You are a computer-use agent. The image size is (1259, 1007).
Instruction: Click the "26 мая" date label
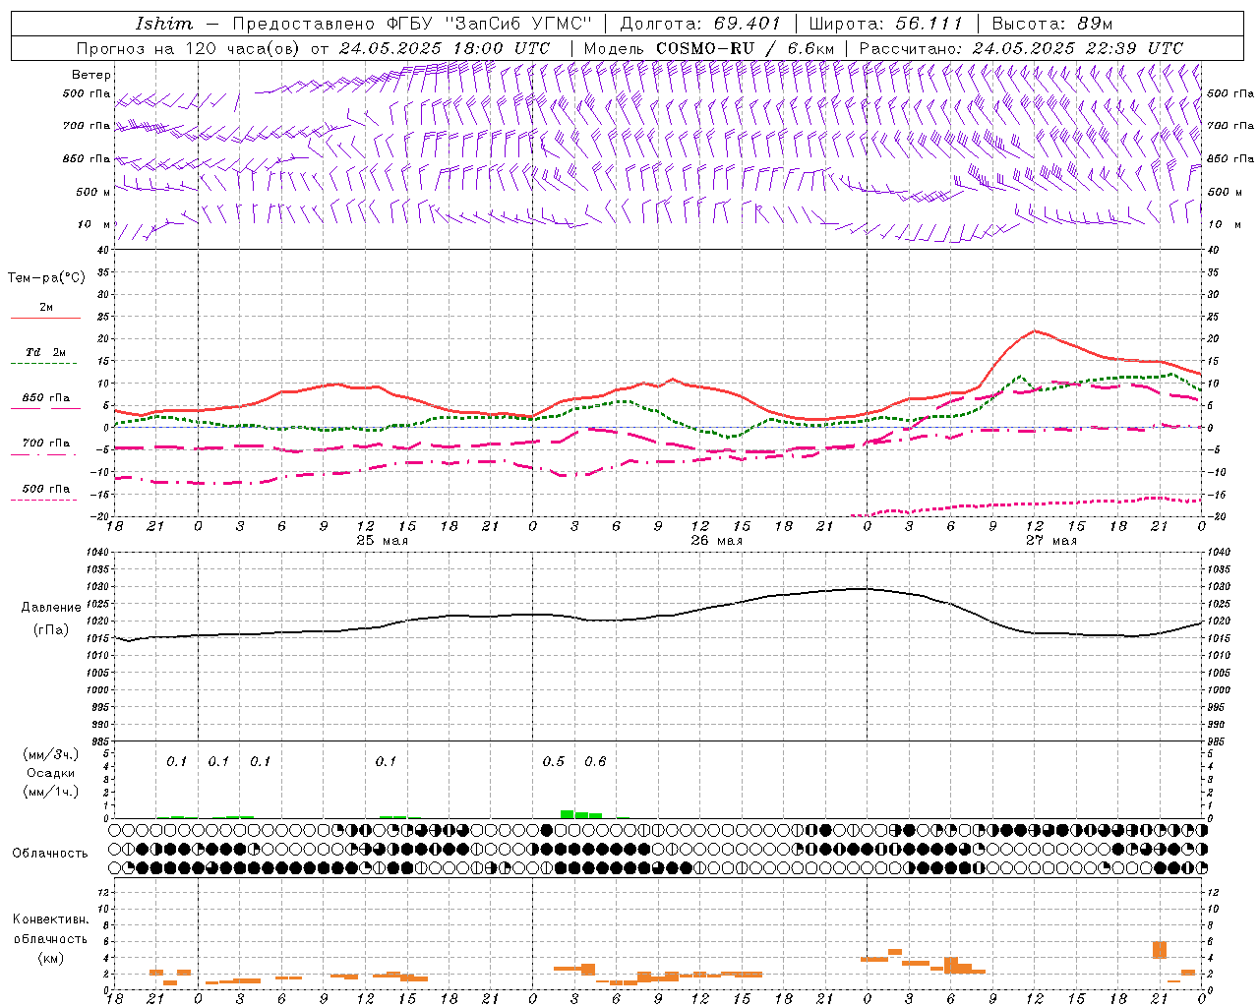[x=716, y=541]
